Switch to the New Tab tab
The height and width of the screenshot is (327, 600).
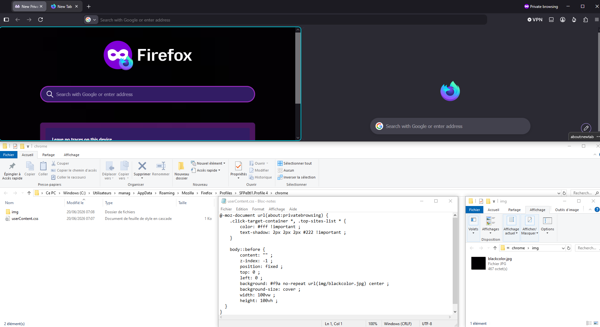(x=64, y=6)
